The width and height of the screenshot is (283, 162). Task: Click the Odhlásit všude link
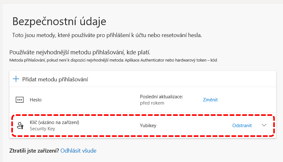[x=78, y=151]
